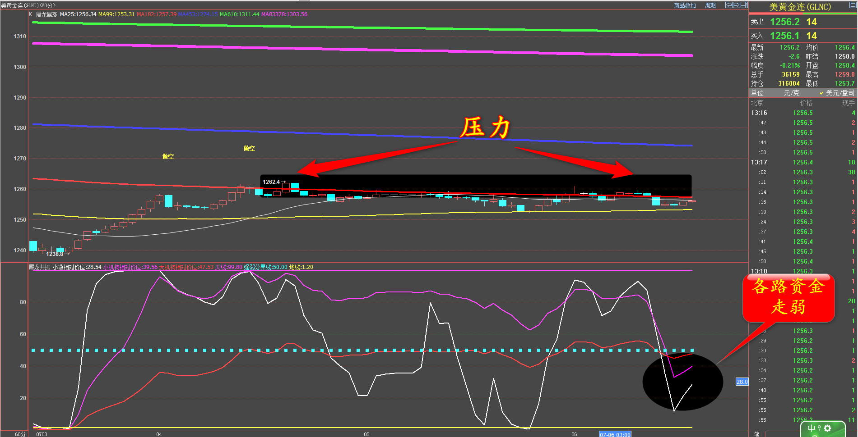Switch IME language via 中 icon
Screen dimensions: 858x437
pyautogui.click(x=812, y=428)
